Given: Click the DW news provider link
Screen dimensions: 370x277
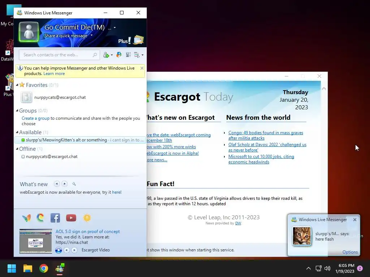Looking at the screenshot, I should pos(238,223).
